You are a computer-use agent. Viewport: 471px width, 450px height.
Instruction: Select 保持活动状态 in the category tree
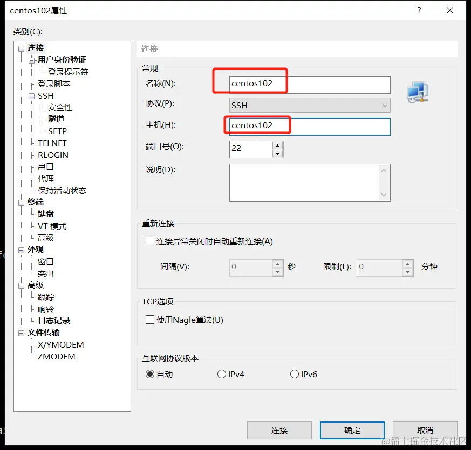62,190
